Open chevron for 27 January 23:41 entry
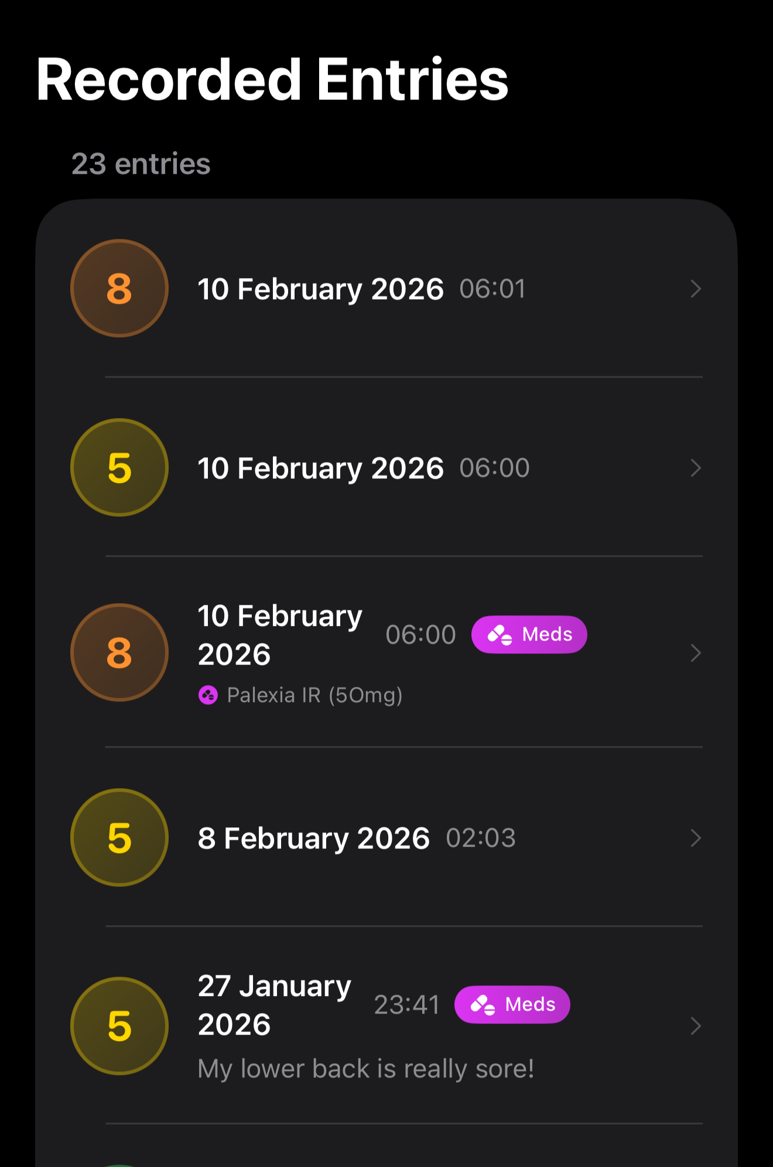 click(696, 1026)
